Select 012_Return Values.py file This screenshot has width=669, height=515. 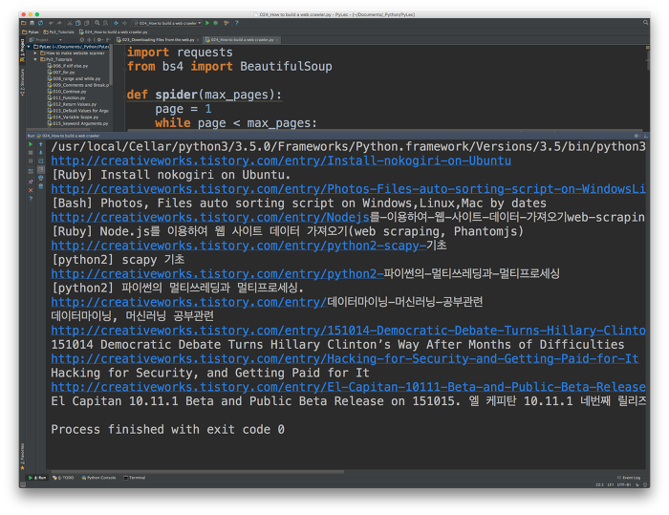pos(72,104)
